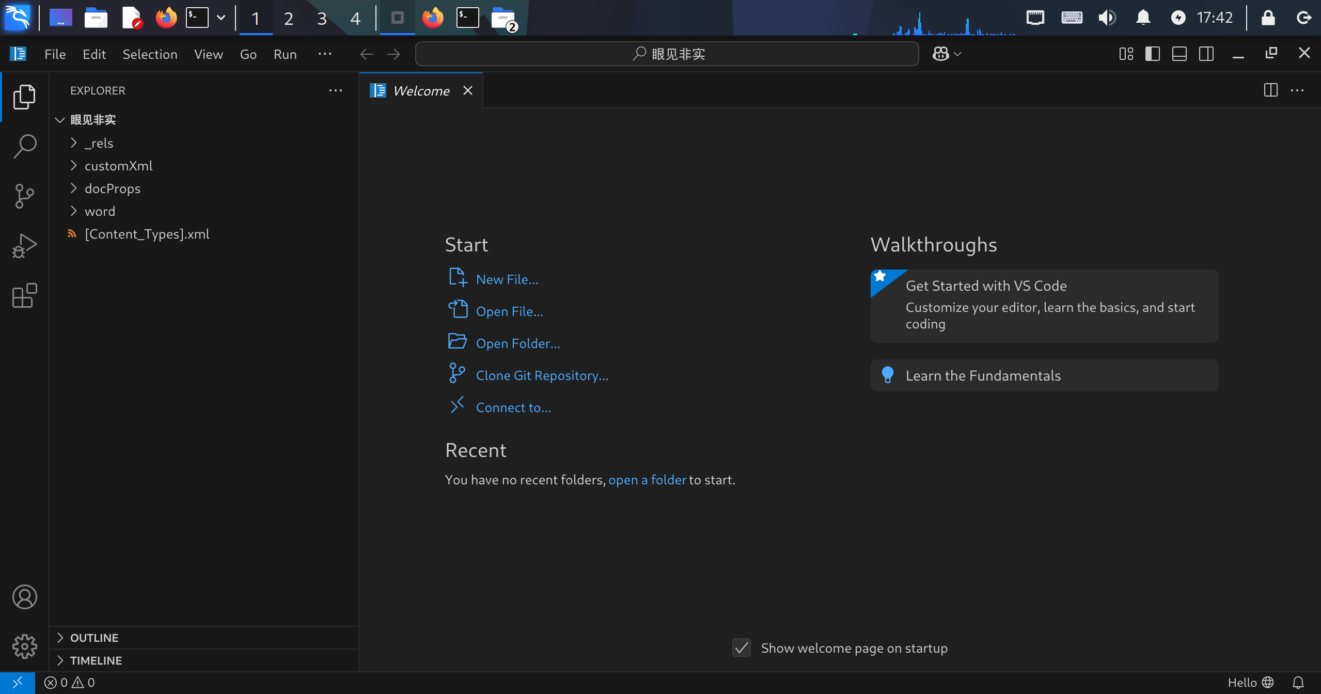Screen dimensions: 1321x694
Task: Expand the OUTLINE section
Action: coord(94,638)
